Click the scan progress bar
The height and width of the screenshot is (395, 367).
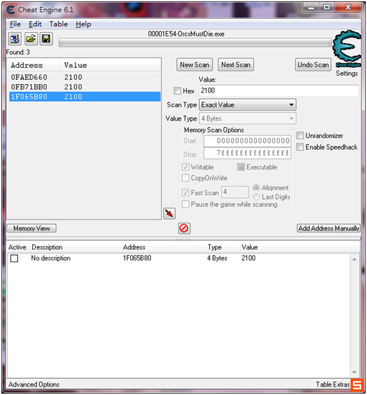(x=195, y=43)
